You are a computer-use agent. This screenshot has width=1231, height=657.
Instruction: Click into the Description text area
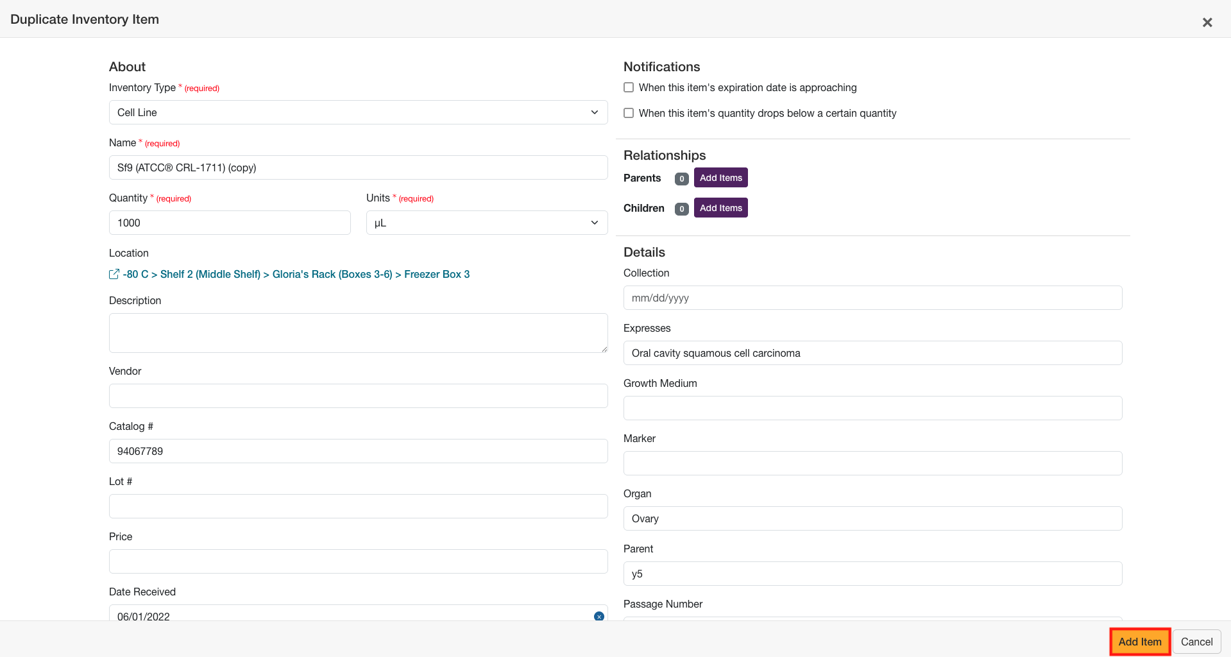click(358, 332)
